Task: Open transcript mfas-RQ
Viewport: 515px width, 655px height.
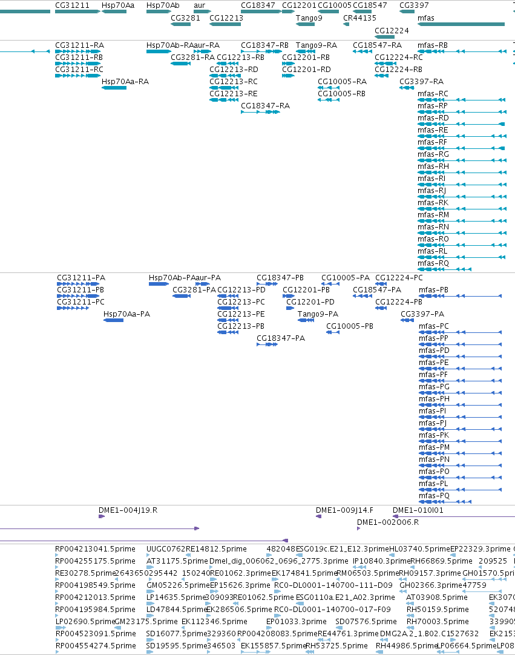Action: pyautogui.click(x=433, y=263)
